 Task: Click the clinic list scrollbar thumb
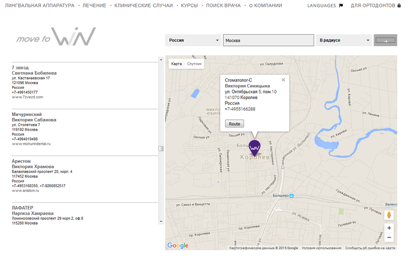pos(161,148)
